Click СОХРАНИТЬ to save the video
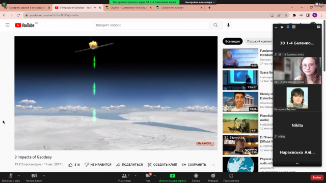Viewport: 326px width, 183px height. (x=194, y=165)
